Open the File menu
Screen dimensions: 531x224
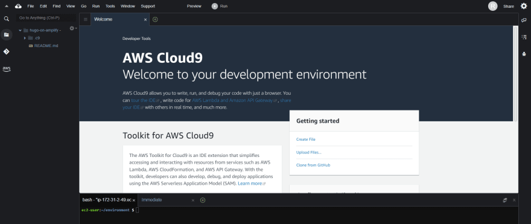click(31, 6)
